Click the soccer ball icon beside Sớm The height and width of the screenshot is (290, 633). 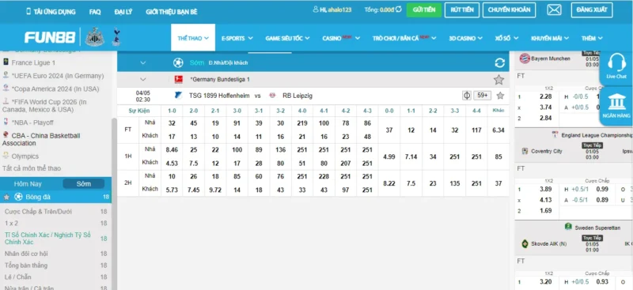coord(178,63)
